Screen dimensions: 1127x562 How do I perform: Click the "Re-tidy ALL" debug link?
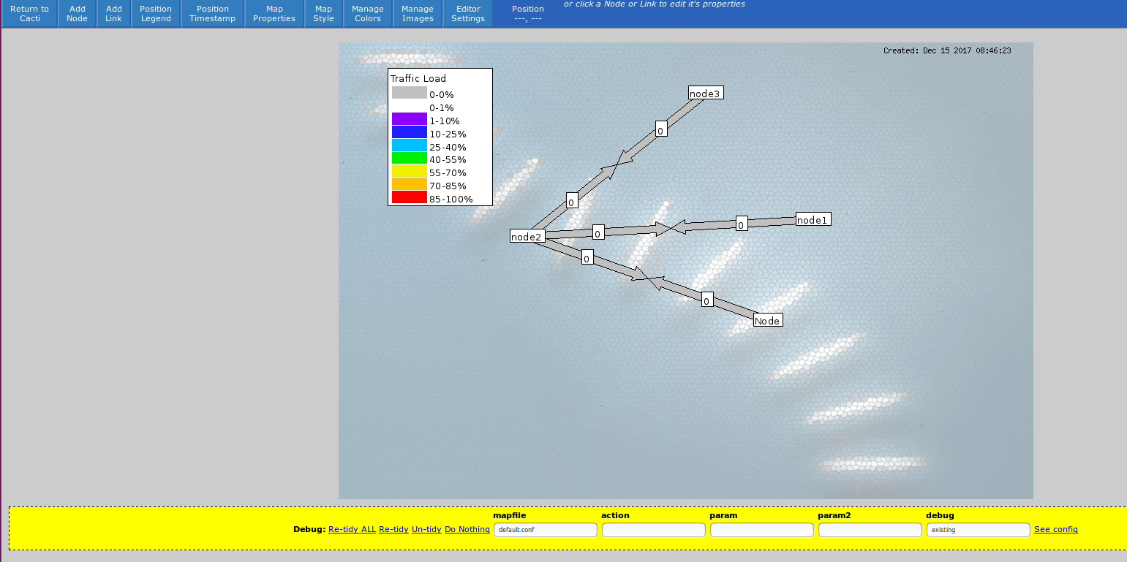click(x=352, y=529)
